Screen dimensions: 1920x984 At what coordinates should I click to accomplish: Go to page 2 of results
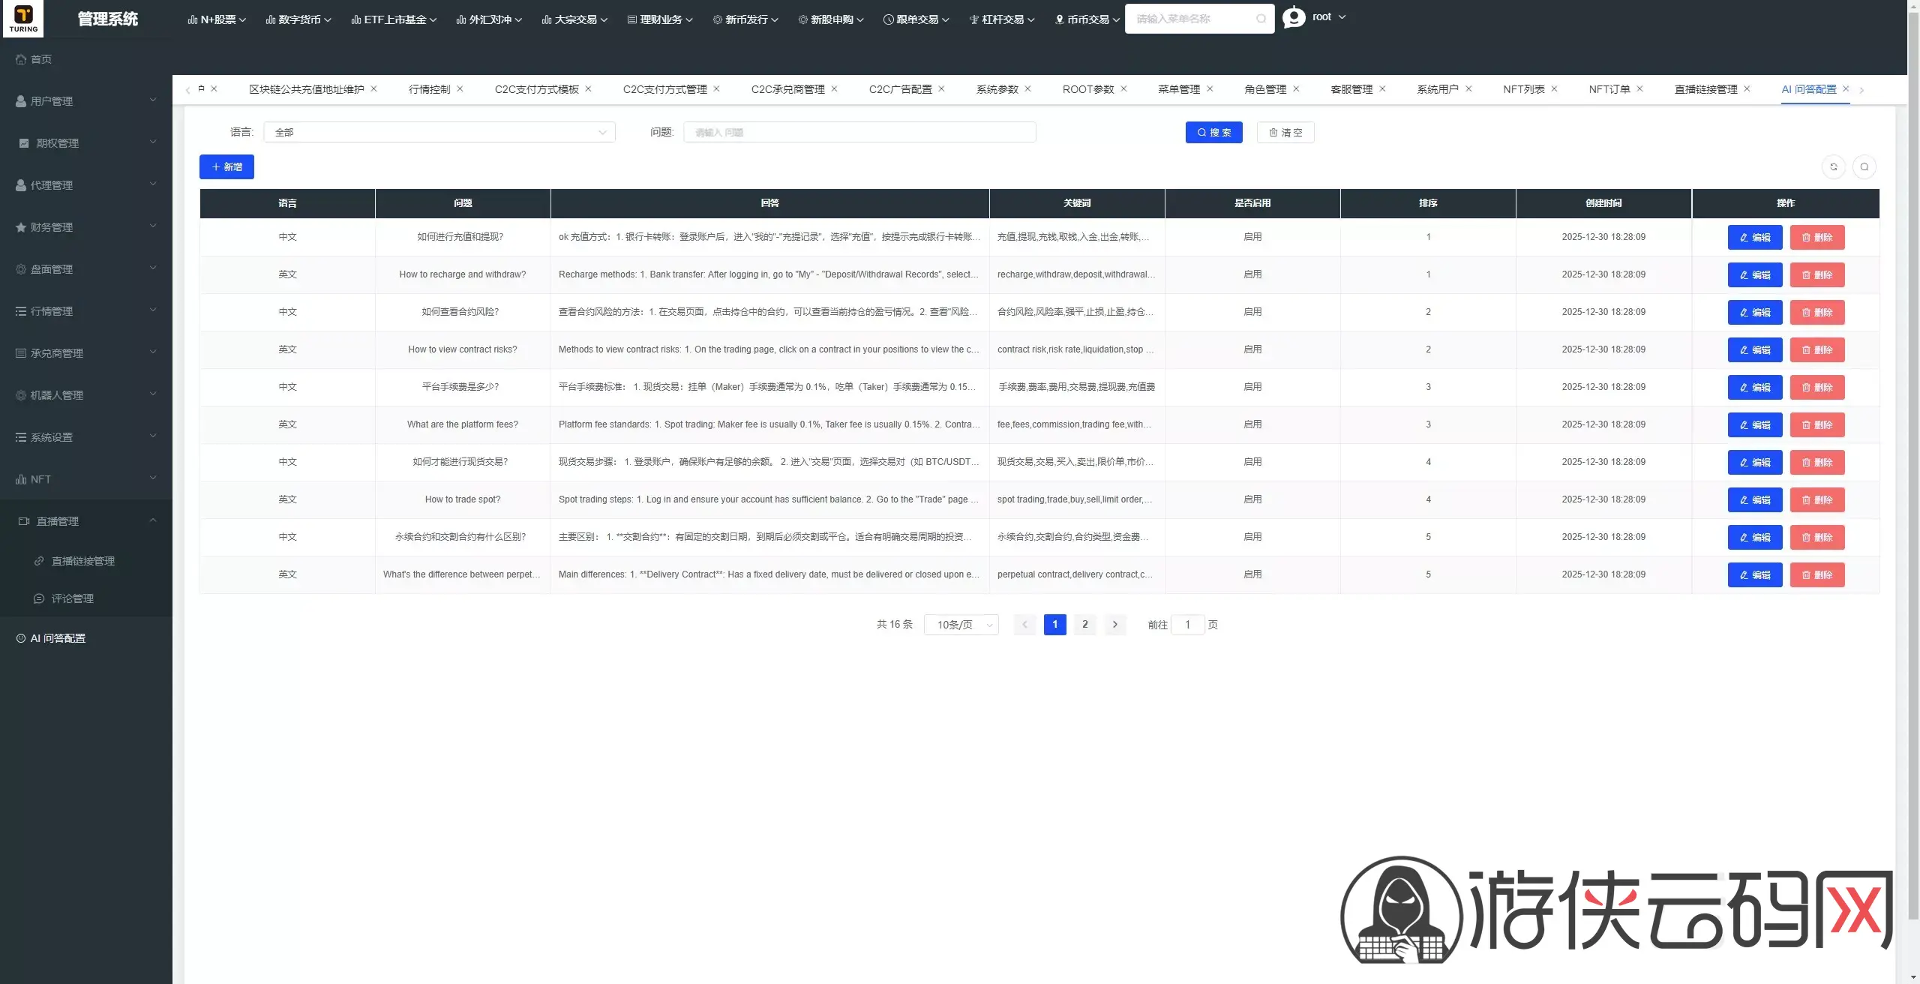[1084, 625]
